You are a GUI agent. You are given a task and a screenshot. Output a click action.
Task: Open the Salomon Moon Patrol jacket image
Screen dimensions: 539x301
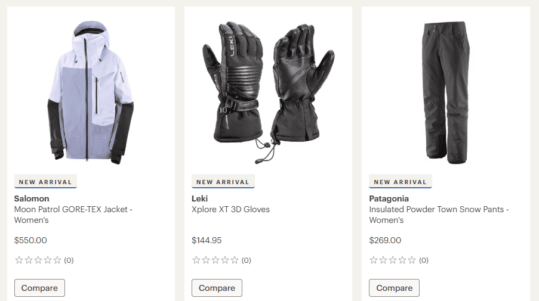point(91,92)
